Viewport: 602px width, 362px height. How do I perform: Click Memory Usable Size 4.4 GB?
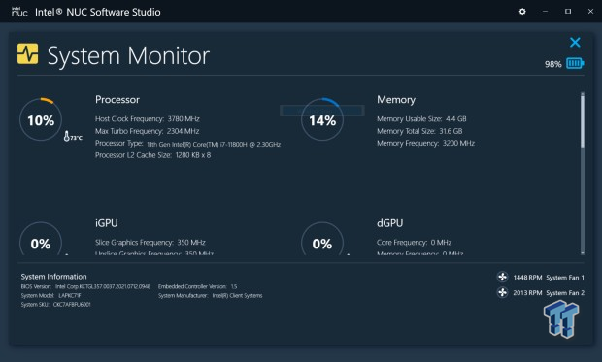(421, 119)
